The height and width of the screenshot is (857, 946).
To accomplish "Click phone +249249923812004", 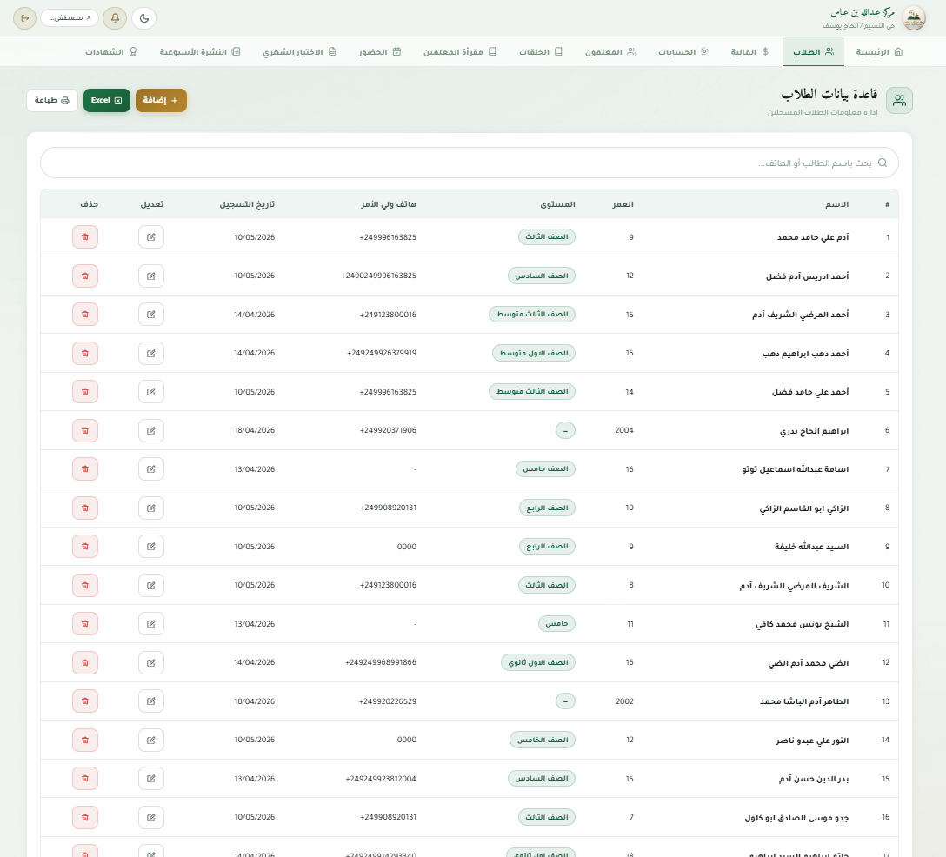I will (x=381, y=779).
